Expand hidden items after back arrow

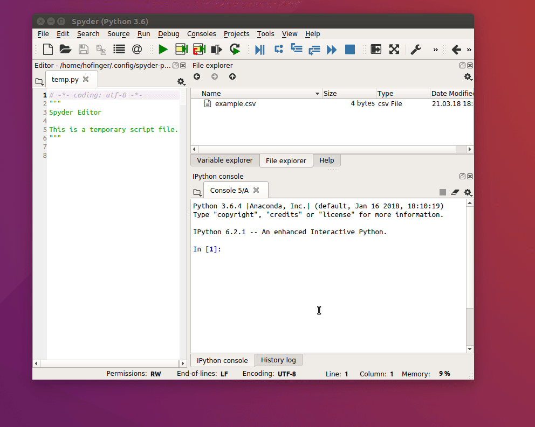tap(469, 50)
